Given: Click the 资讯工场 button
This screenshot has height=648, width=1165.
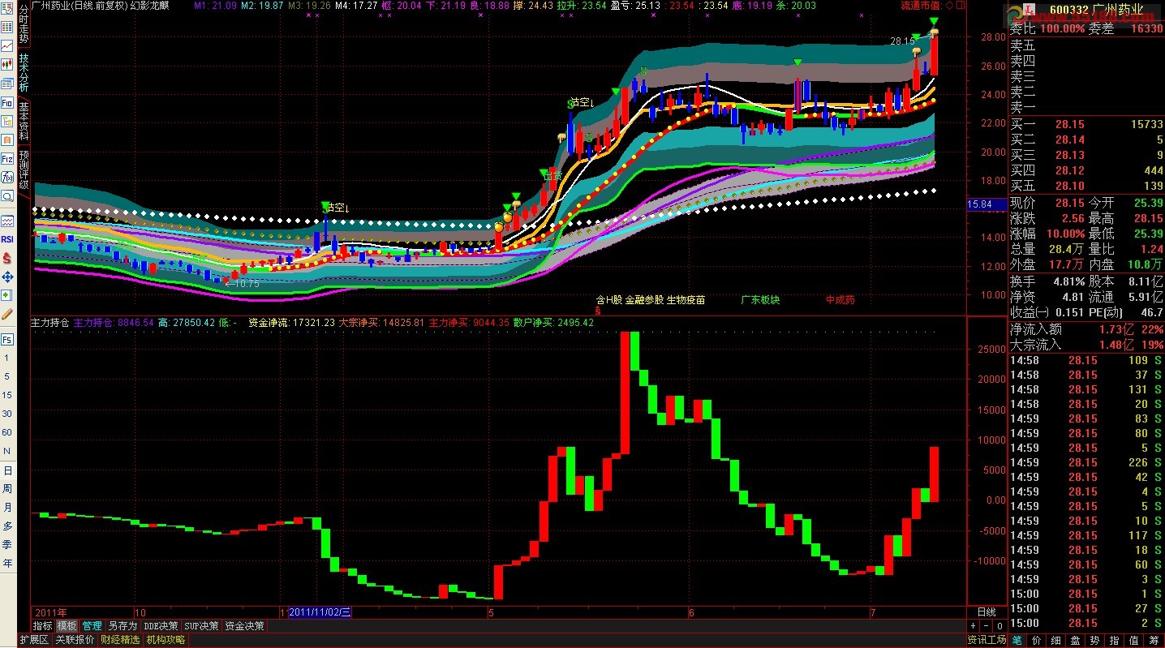Looking at the screenshot, I should (x=987, y=640).
